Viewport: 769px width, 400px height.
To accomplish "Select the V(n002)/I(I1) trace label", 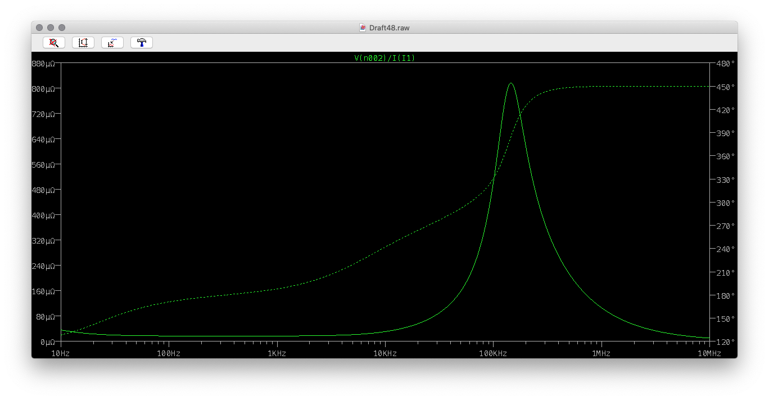I will tap(384, 58).
